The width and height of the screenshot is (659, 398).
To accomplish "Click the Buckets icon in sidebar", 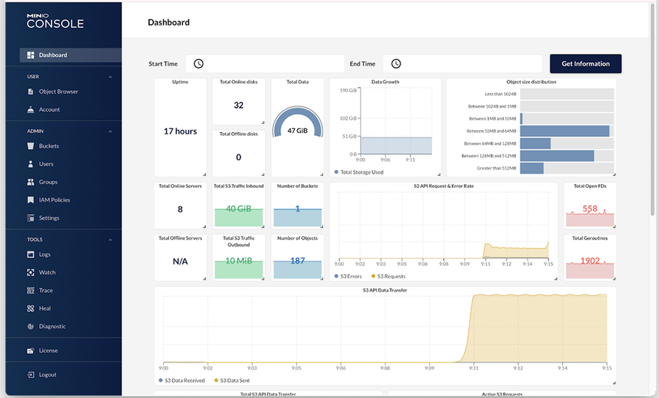I will tap(31, 146).
